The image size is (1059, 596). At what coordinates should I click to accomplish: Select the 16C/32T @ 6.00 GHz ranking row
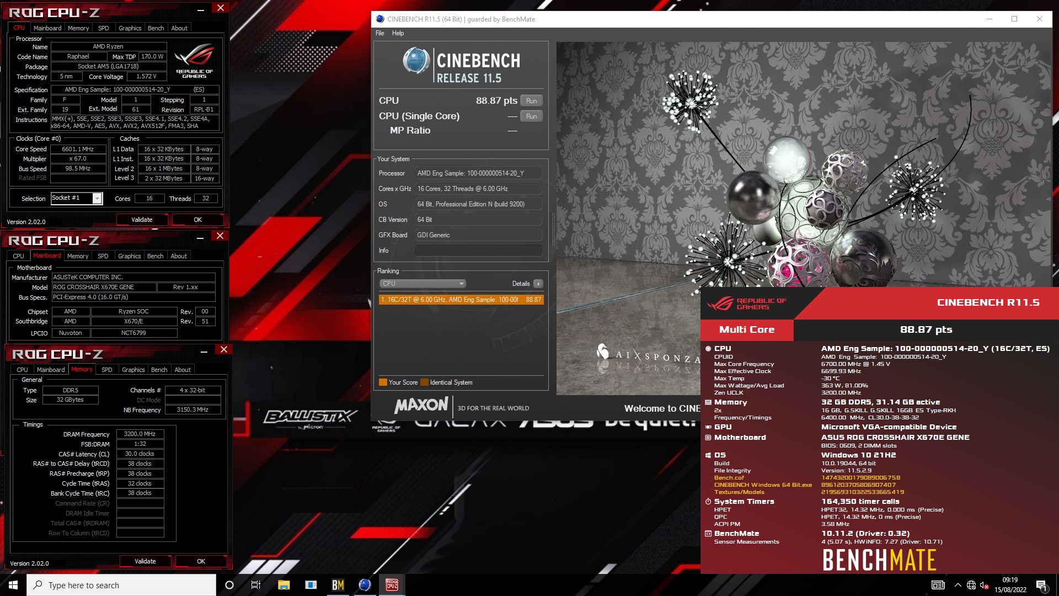tap(461, 300)
